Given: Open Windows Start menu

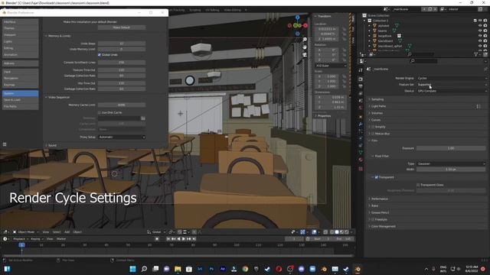Looking at the screenshot, I should [x=132, y=269].
